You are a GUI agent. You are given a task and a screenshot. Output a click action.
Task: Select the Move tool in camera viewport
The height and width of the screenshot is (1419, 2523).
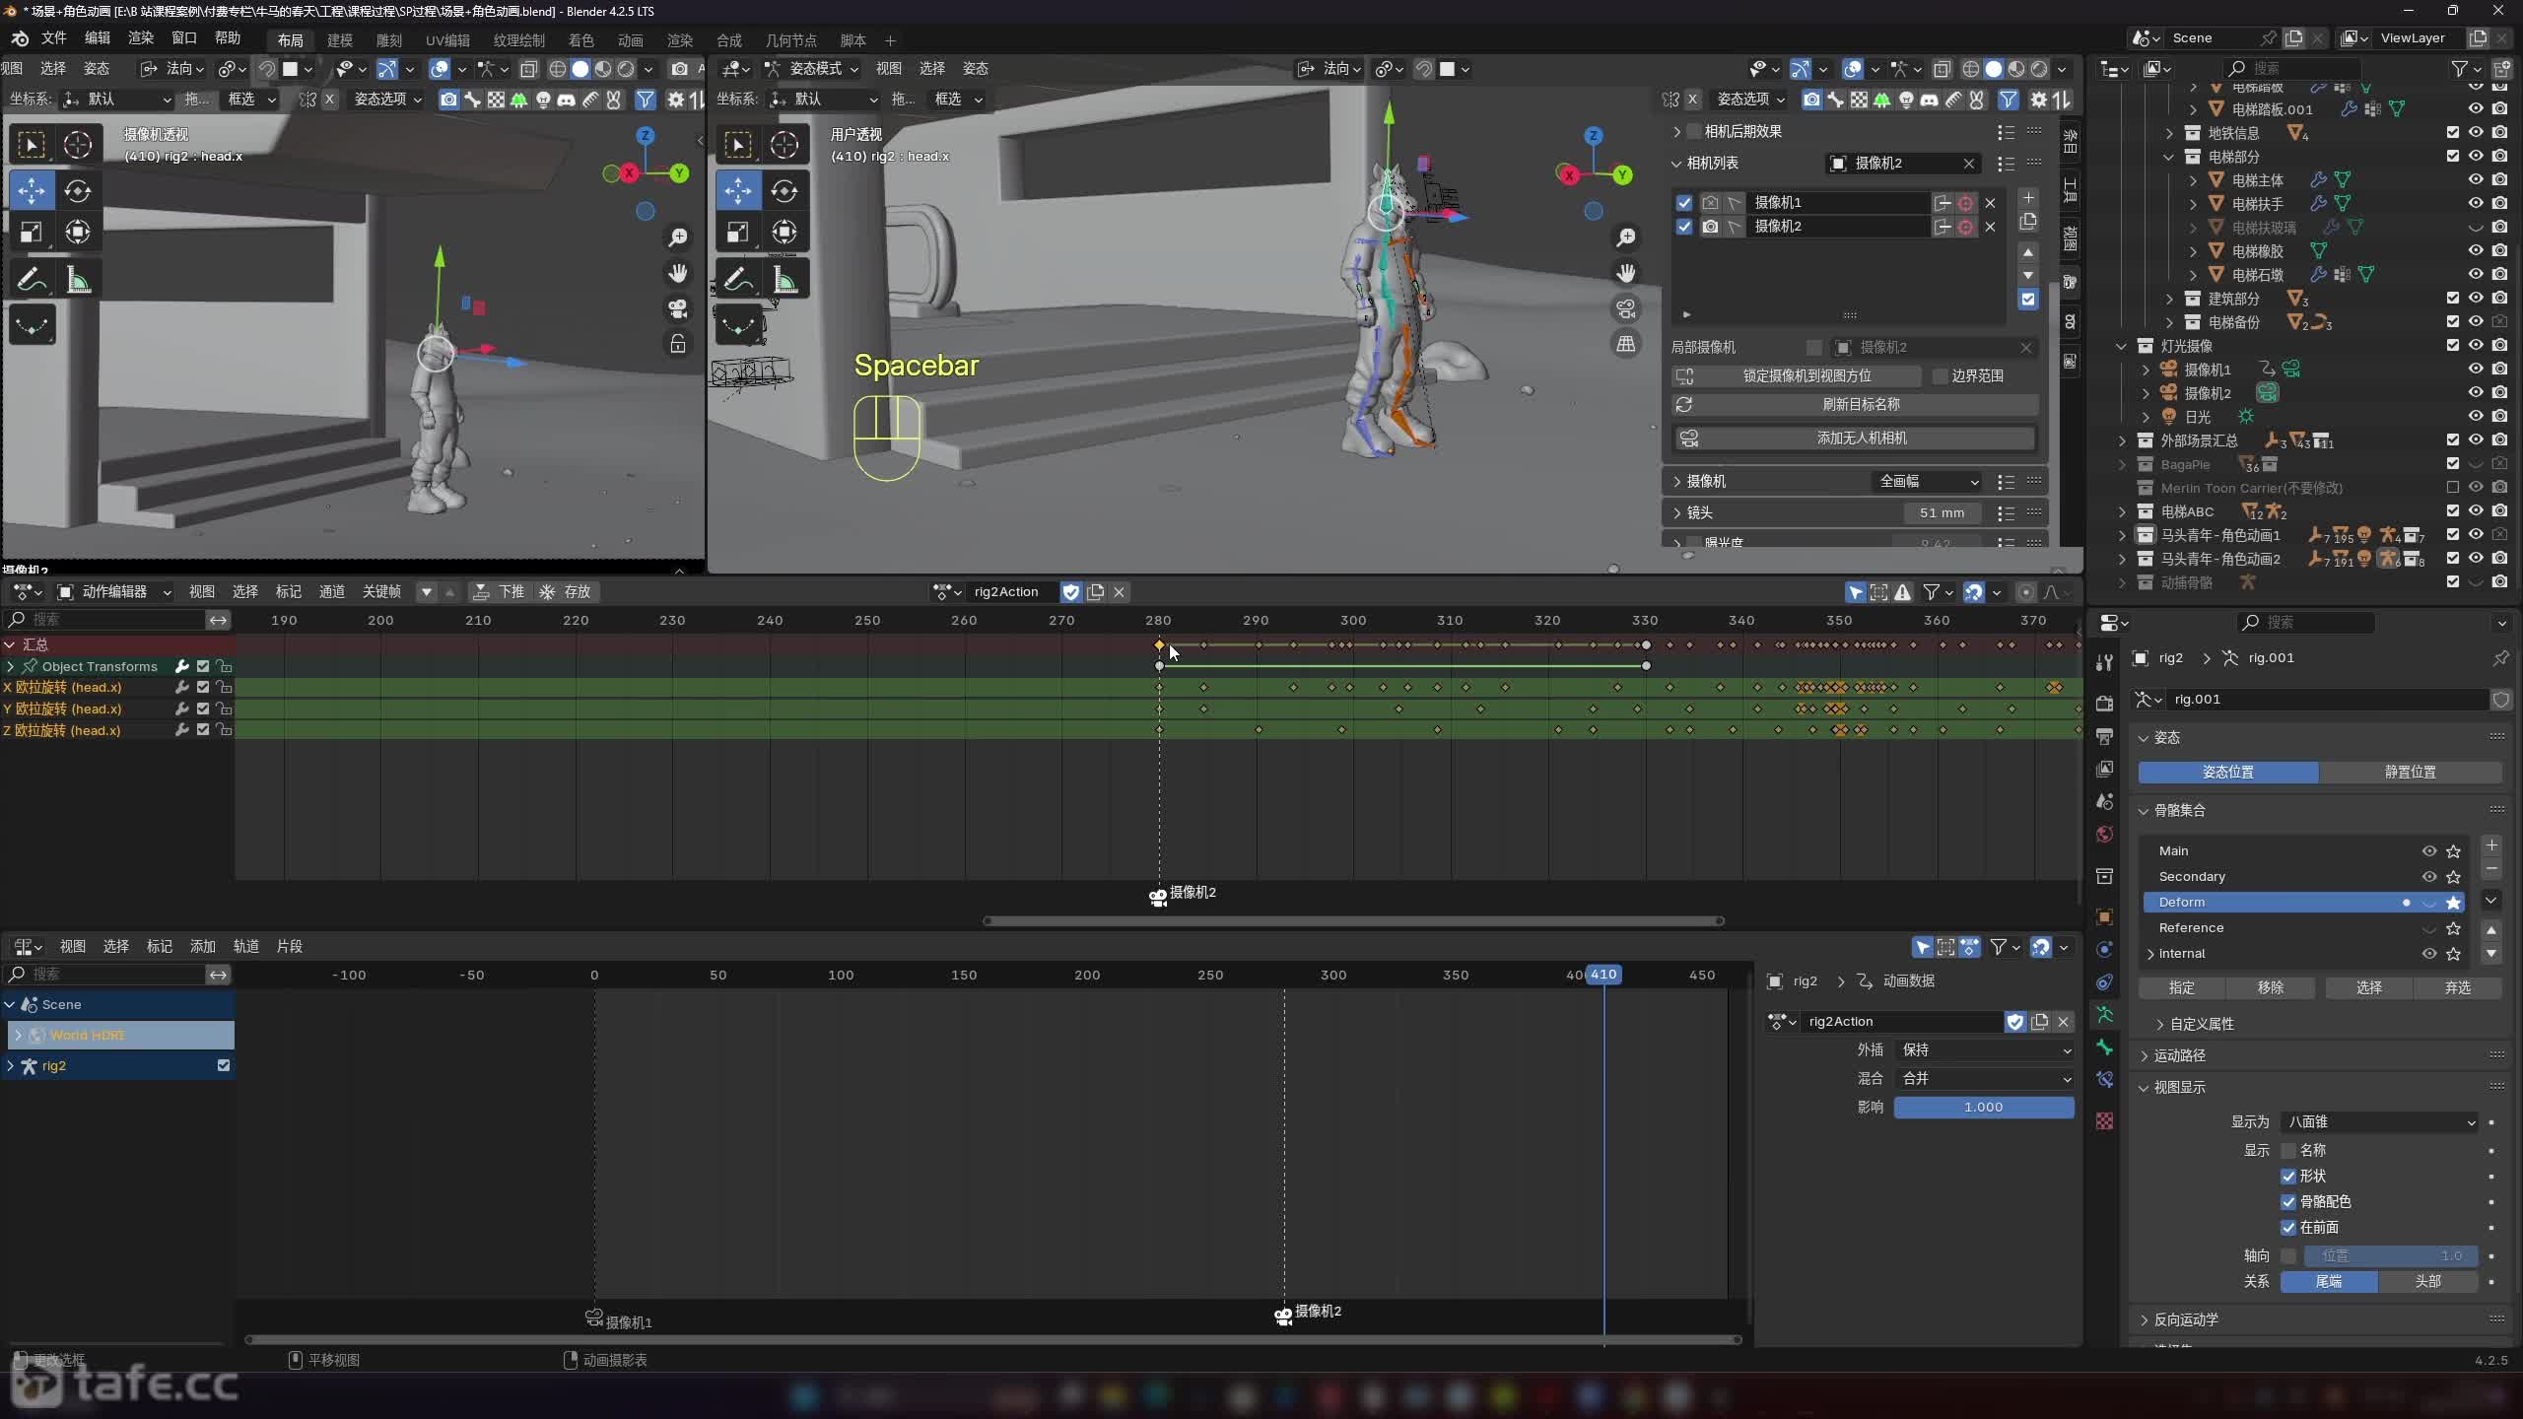[x=32, y=191]
